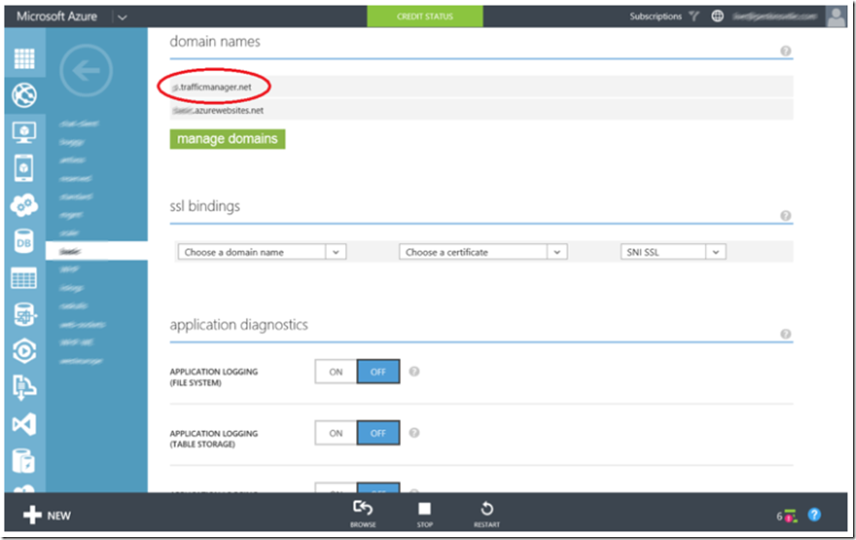Open the SNI SSL type dropdown
The image size is (856, 540).
(x=673, y=252)
